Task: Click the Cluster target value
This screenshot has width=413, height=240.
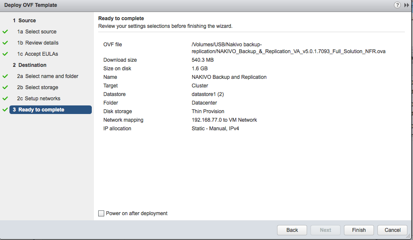Action: pyautogui.click(x=200, y=86)
